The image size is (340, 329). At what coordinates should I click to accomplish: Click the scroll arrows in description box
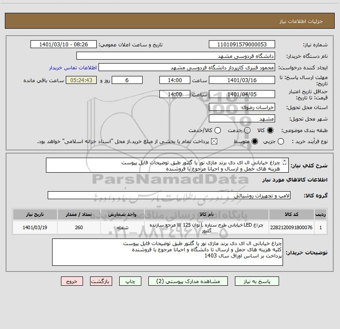tap(285, 162)
